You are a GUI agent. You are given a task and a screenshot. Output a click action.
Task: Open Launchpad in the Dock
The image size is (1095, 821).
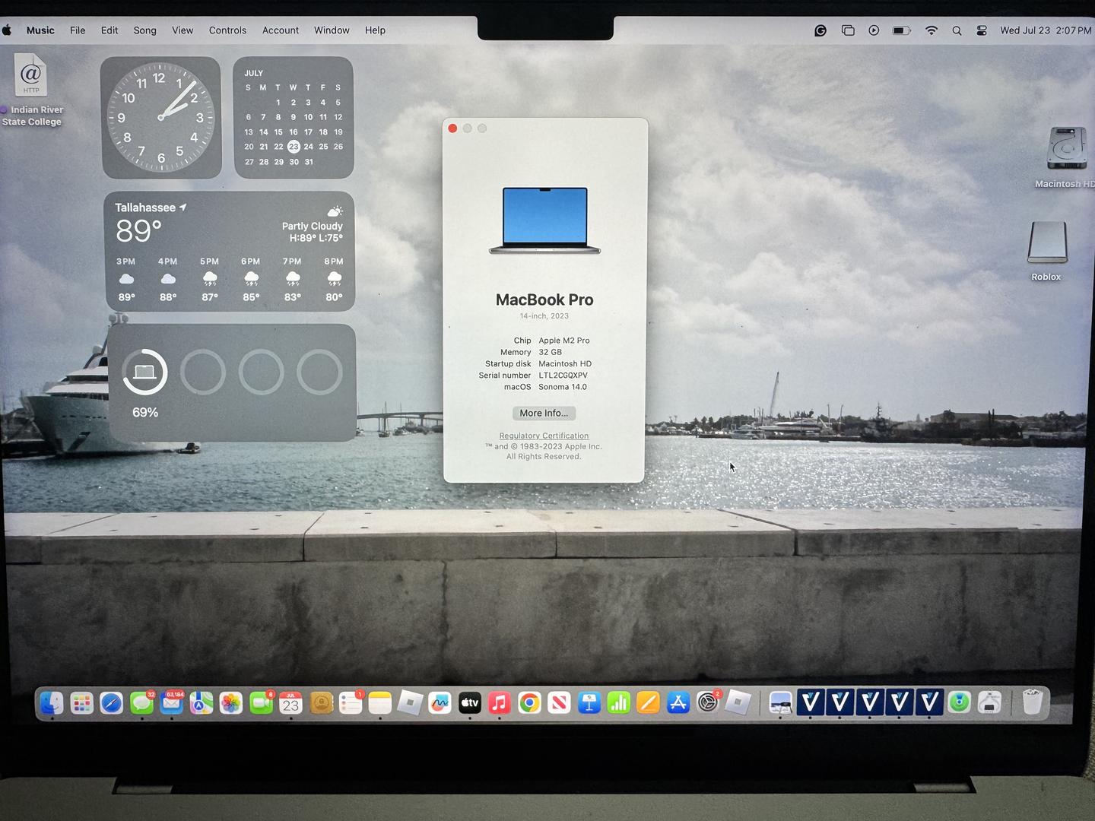point(81,703)
